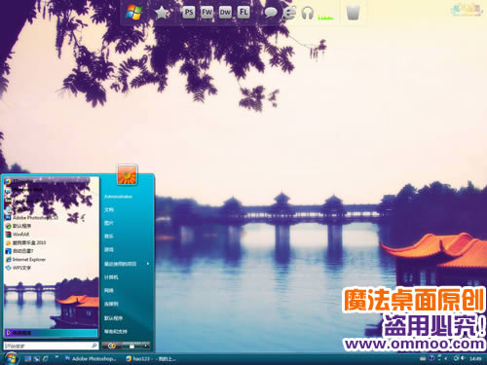487x365 pixels.
Task: Launch WinRAR from the Start menu
Action: click(x=18, y=235)
